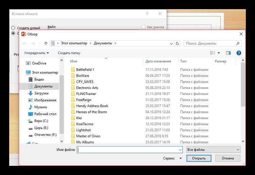Open Загрузки in sidebar
The width and height of the screenshot is (255, 175).
(x=38, y=93)
